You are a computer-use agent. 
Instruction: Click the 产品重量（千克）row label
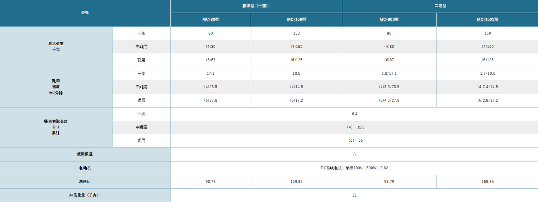[x=85, y=195]
